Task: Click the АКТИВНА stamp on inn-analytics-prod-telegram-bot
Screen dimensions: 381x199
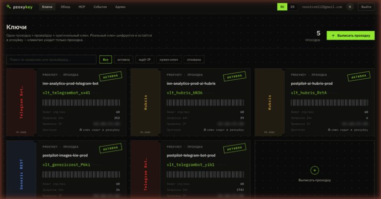Action: [x=111, y=76]
